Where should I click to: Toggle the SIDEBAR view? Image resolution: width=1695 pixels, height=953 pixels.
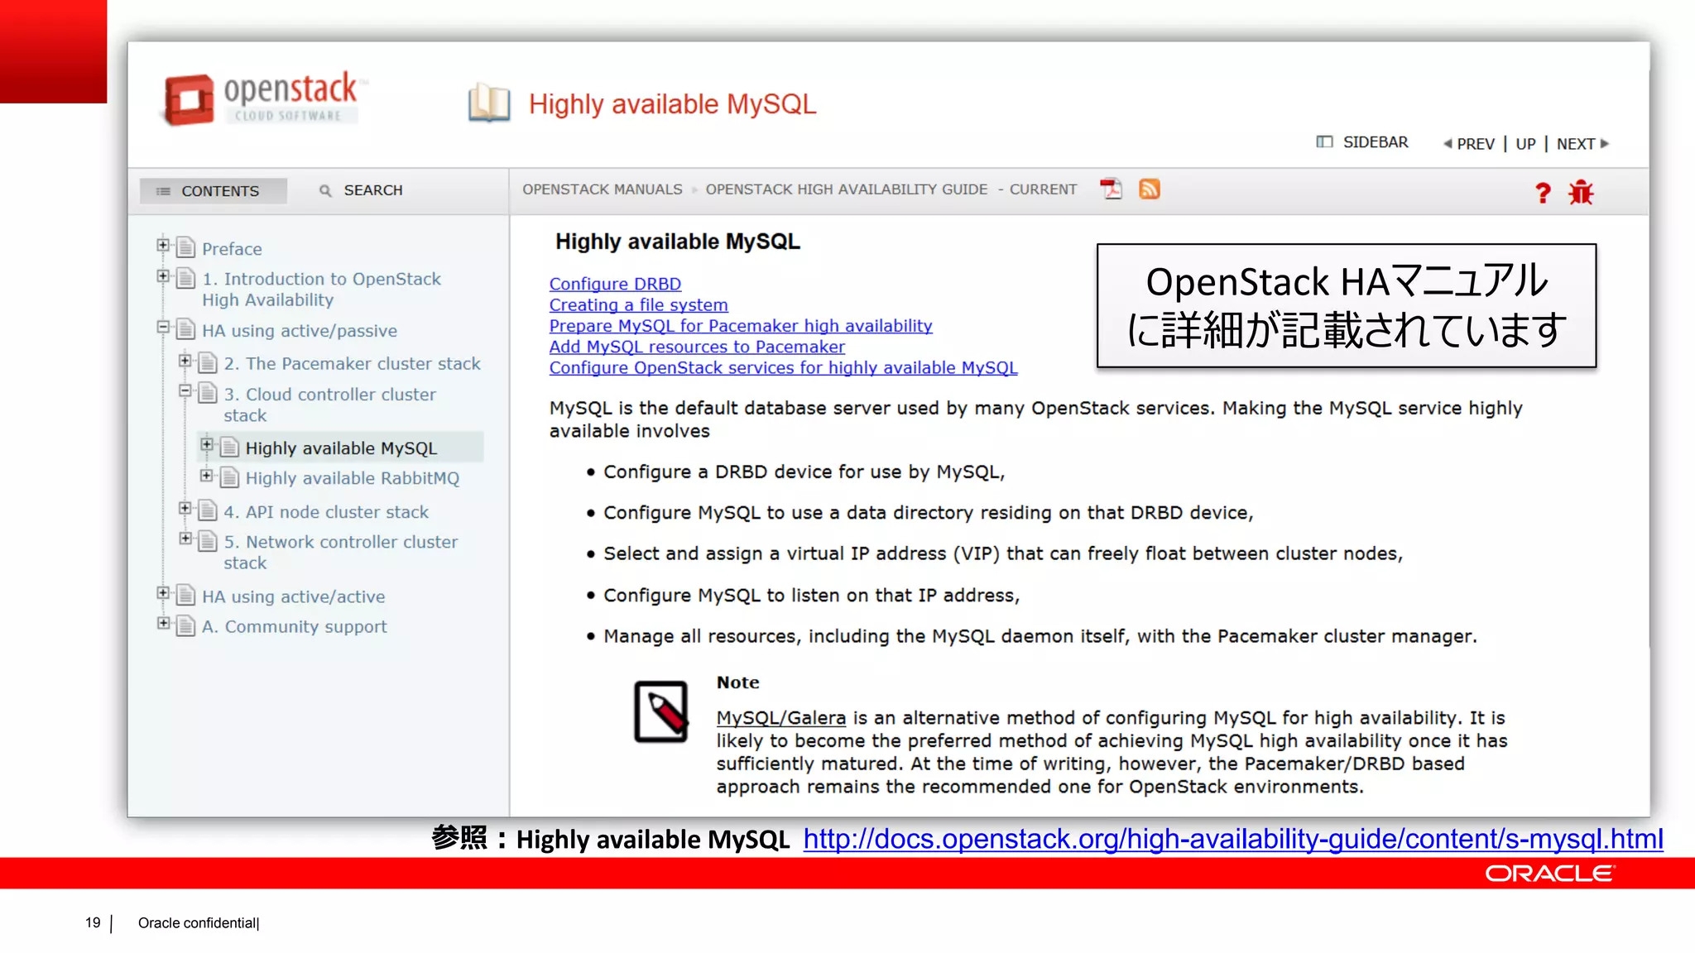1362,142
